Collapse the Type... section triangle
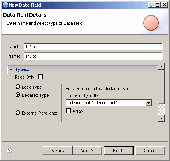The width and height of the screenshot is (170, 161). (x=11, y=69)
